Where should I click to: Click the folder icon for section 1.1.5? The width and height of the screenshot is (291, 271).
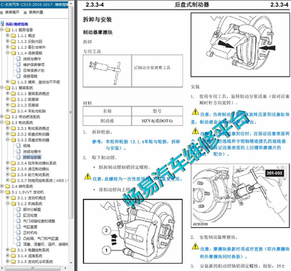[x=13, y=82]
